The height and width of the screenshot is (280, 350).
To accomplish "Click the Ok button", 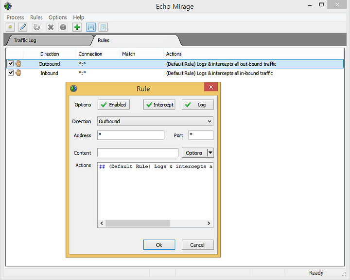I will pos(159,245).
